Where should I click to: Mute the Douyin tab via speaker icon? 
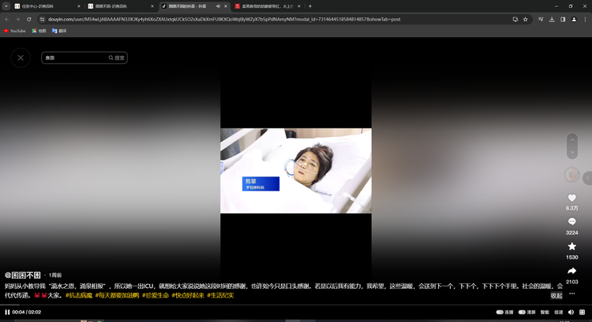click(218, 6)
